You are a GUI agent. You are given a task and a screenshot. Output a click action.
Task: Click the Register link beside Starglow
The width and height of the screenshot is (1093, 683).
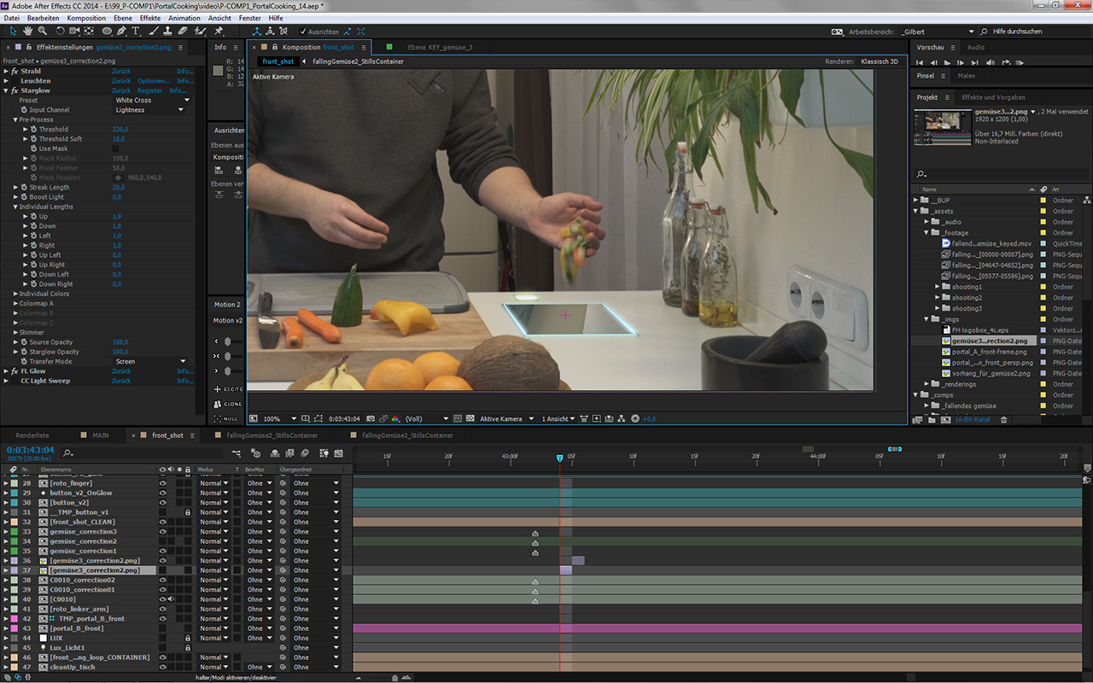[x=149, y=90]
